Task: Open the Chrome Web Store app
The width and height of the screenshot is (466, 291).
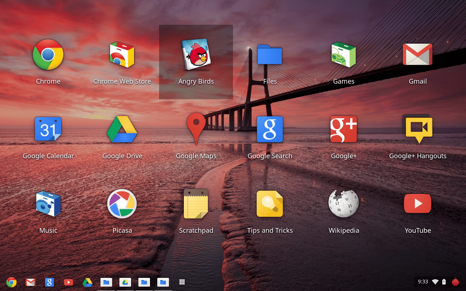Action: [x=122, y=55]
